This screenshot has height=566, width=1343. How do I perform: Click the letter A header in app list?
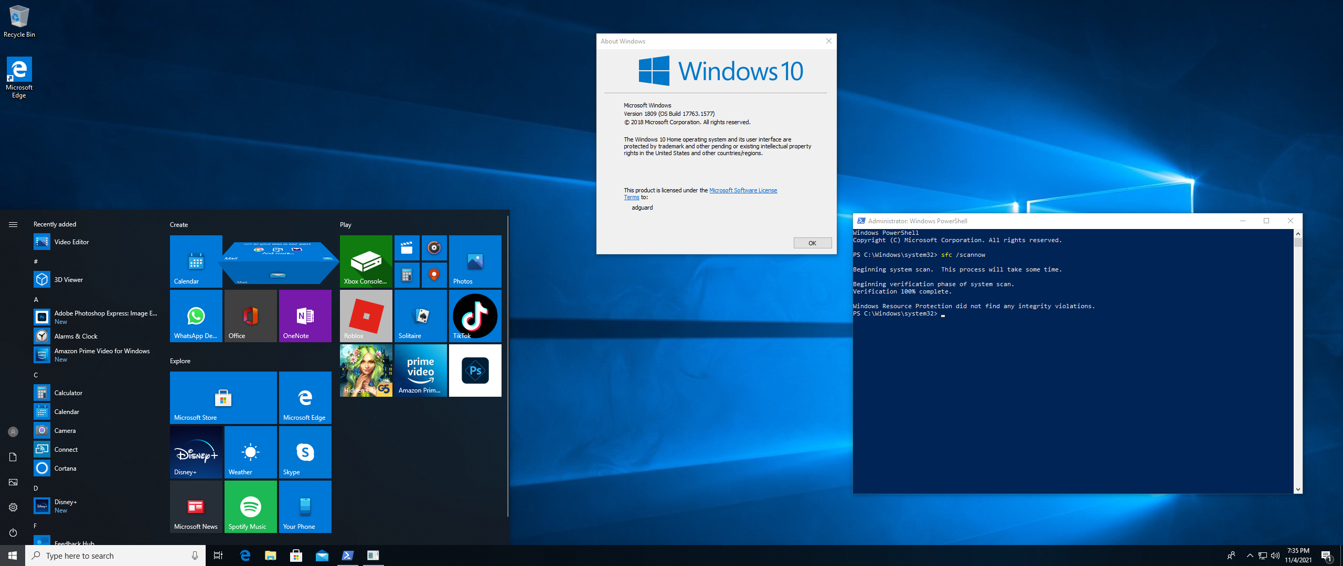click(x=36, y=299)
